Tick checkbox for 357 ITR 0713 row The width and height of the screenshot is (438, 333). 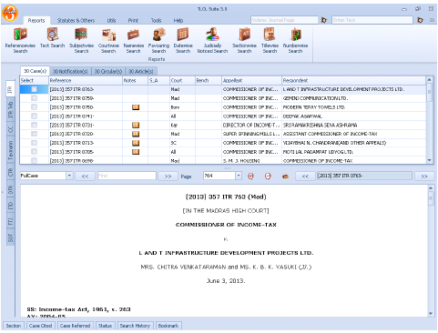click(x=34, y=143)
